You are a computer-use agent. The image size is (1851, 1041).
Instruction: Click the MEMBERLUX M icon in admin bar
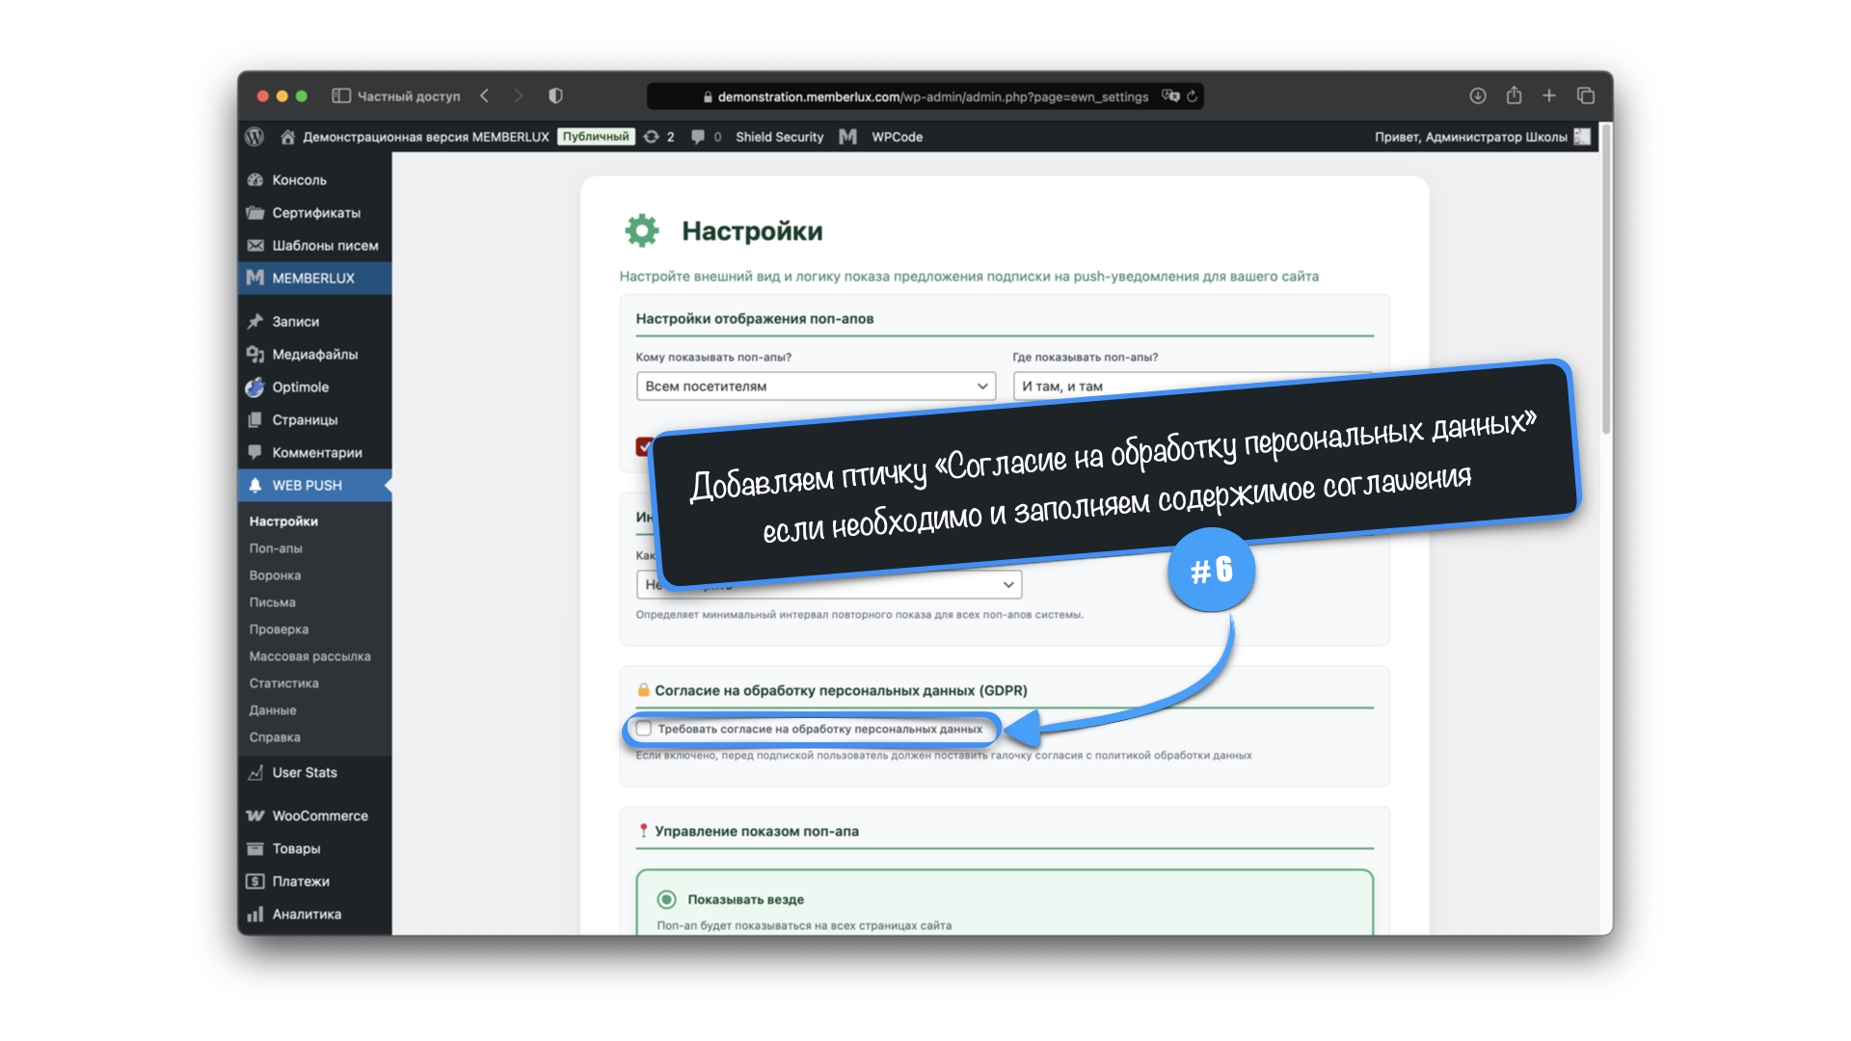tap(847, 137)
